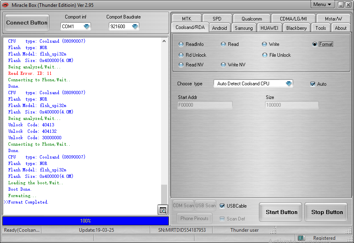Viewport: 354px width, 243px height.
Task: Click the "Formating..." log line
Action: coord(22,196)
